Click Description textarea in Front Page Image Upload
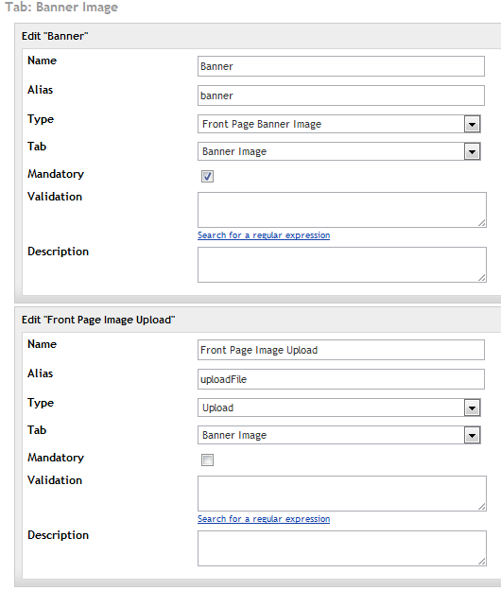Viewport: 501px width, 590px height. tap(342, 548)
